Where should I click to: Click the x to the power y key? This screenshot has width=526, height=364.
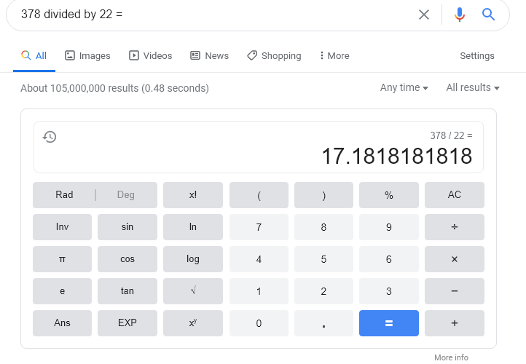[193, 323]
